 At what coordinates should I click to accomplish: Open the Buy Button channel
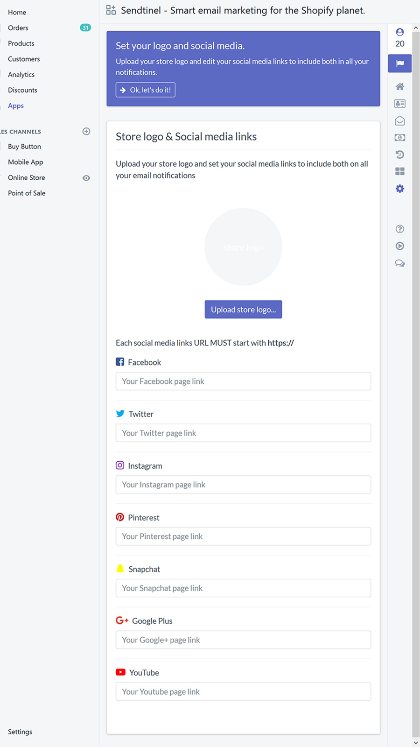[24, 147]
